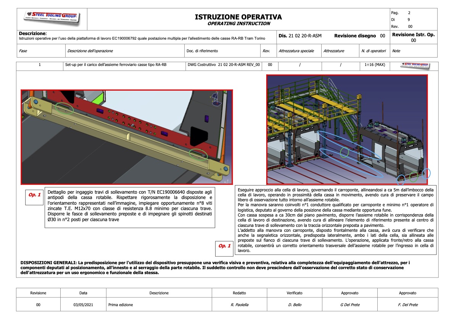Click the Revisione Istr. Op. header
Image resolution: width=454 pixels, height=321 pixels.
[x=414, y=35]
